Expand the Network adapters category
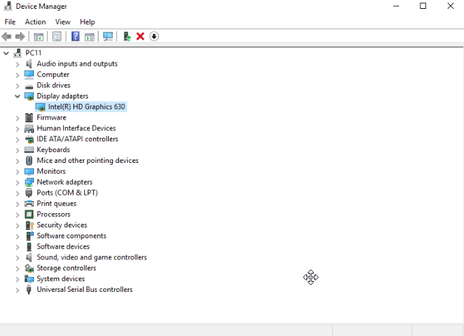Image resolution: width=464 pixels, height=336 pixels. (x=18, y=183)
